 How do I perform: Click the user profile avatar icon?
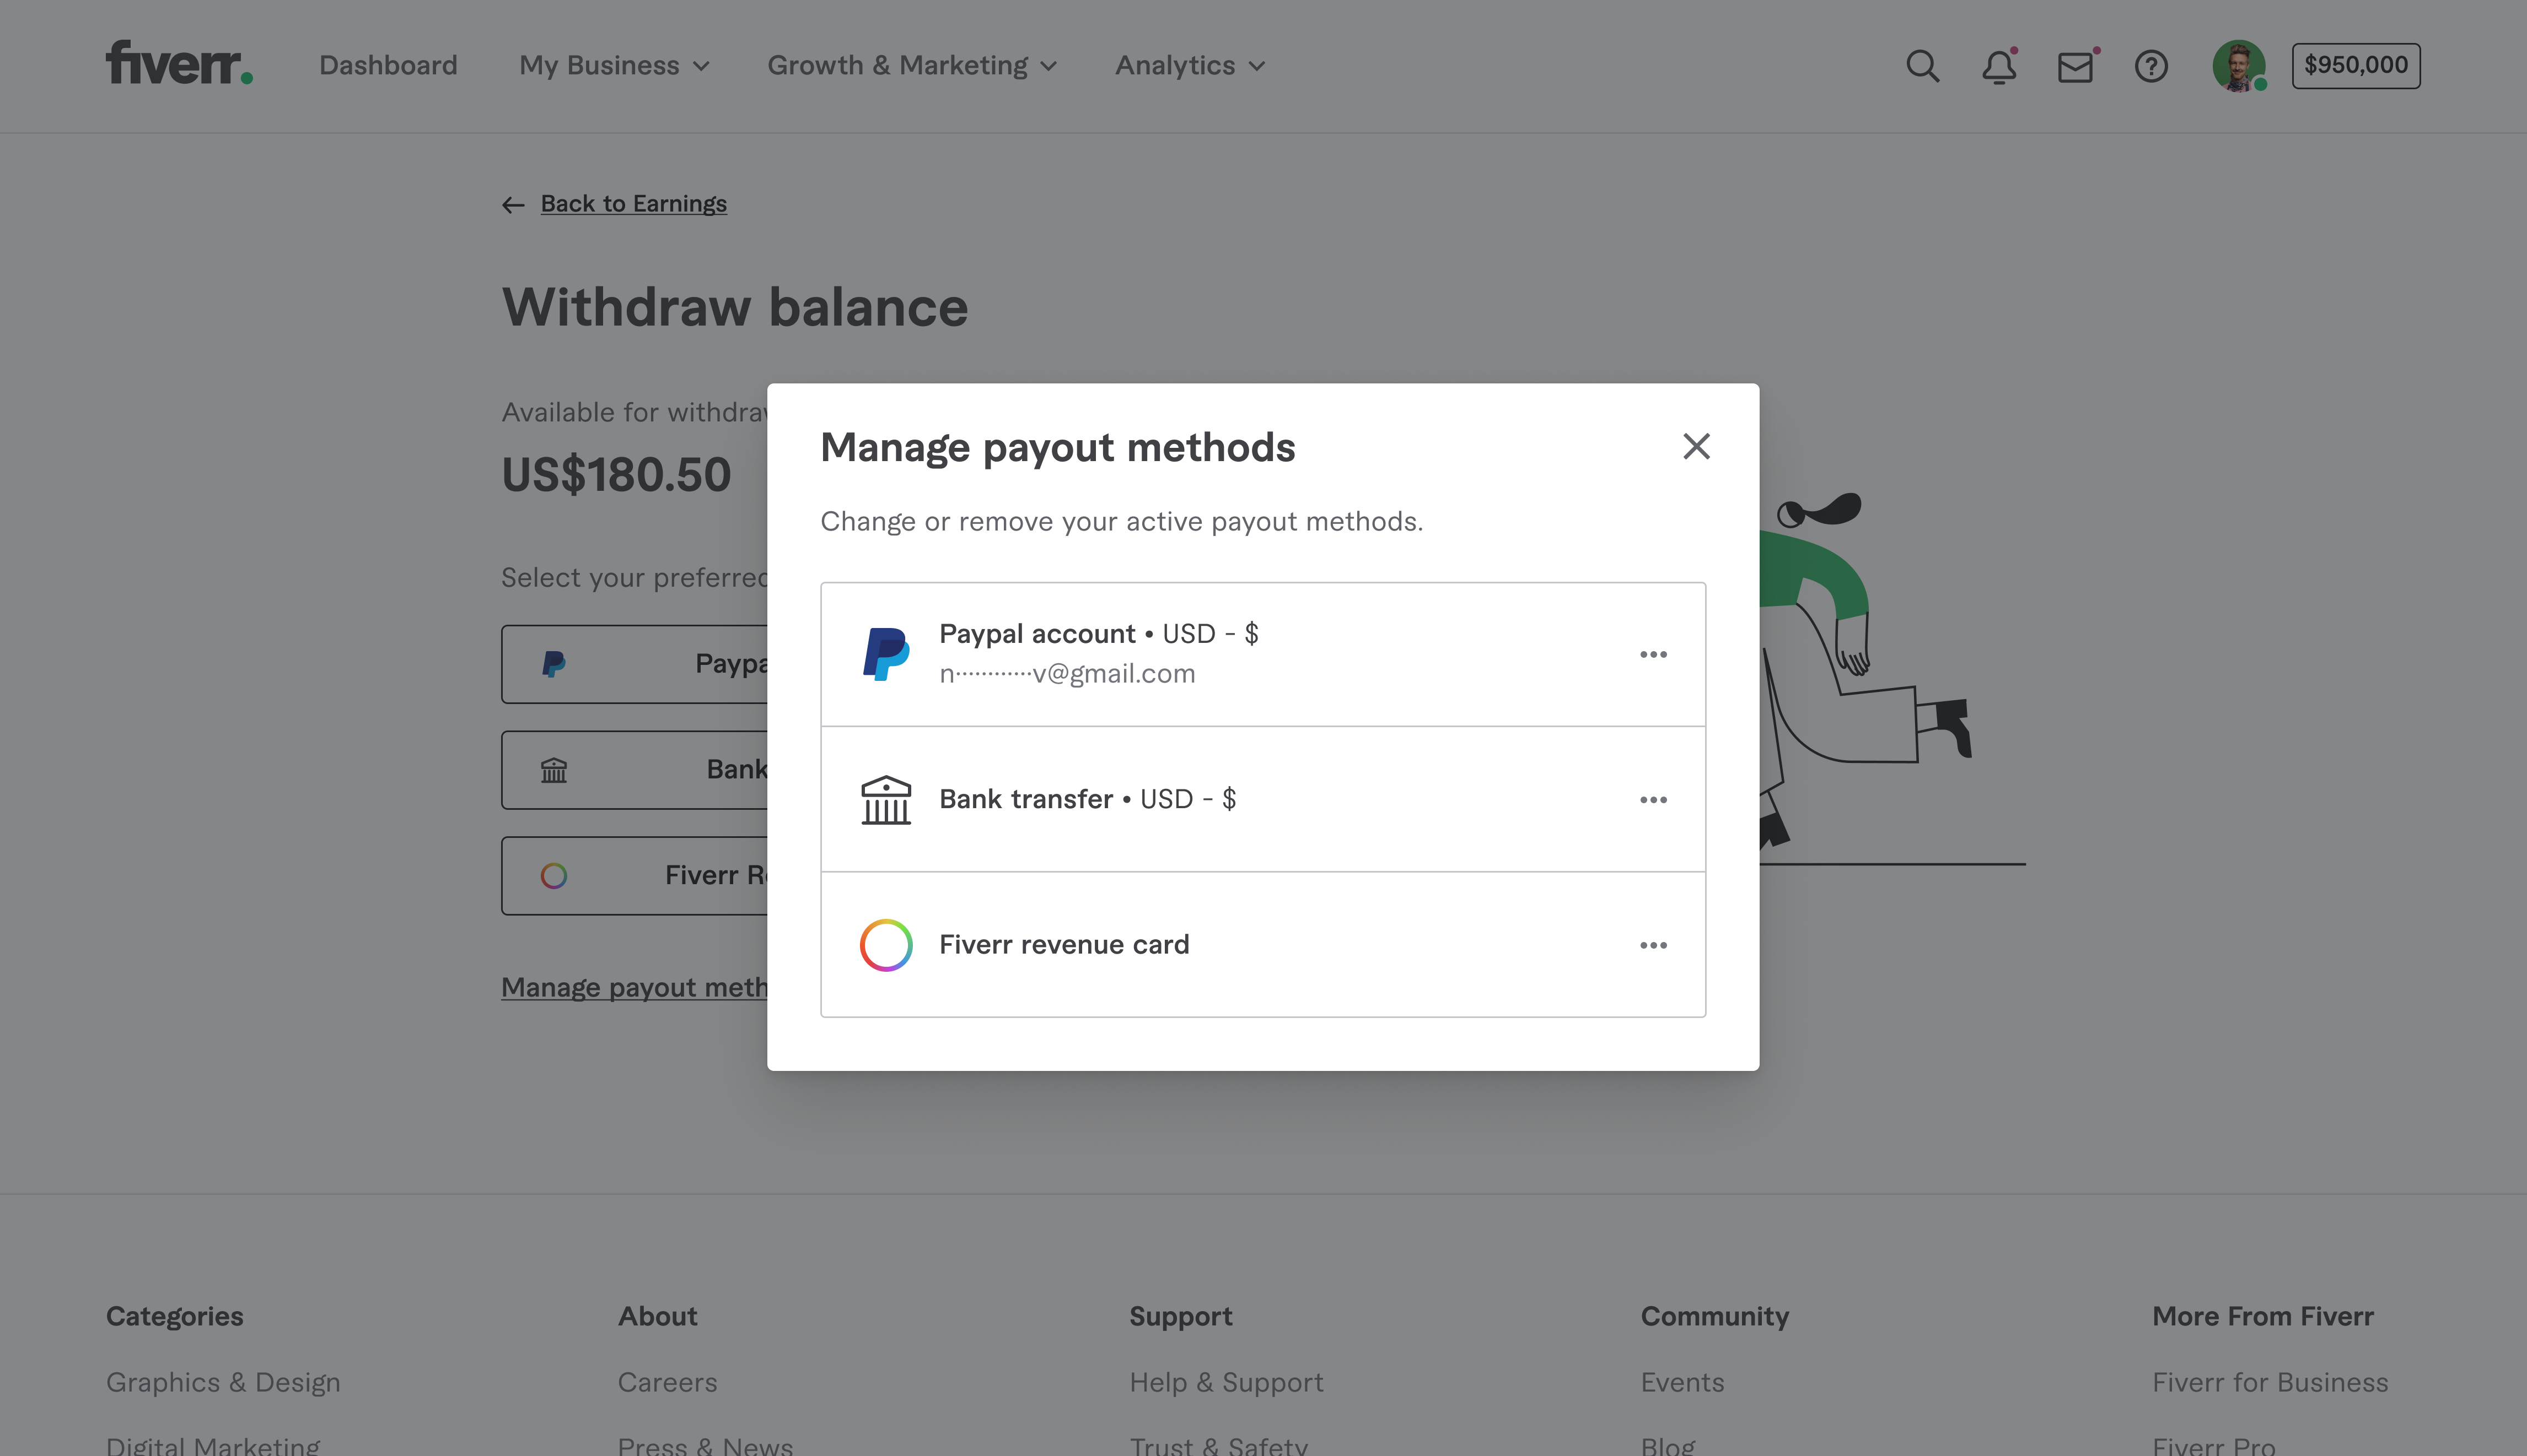[2241, 64]
